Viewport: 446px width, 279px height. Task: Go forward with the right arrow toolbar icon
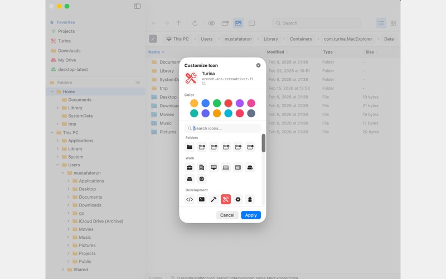click(166, 23)
